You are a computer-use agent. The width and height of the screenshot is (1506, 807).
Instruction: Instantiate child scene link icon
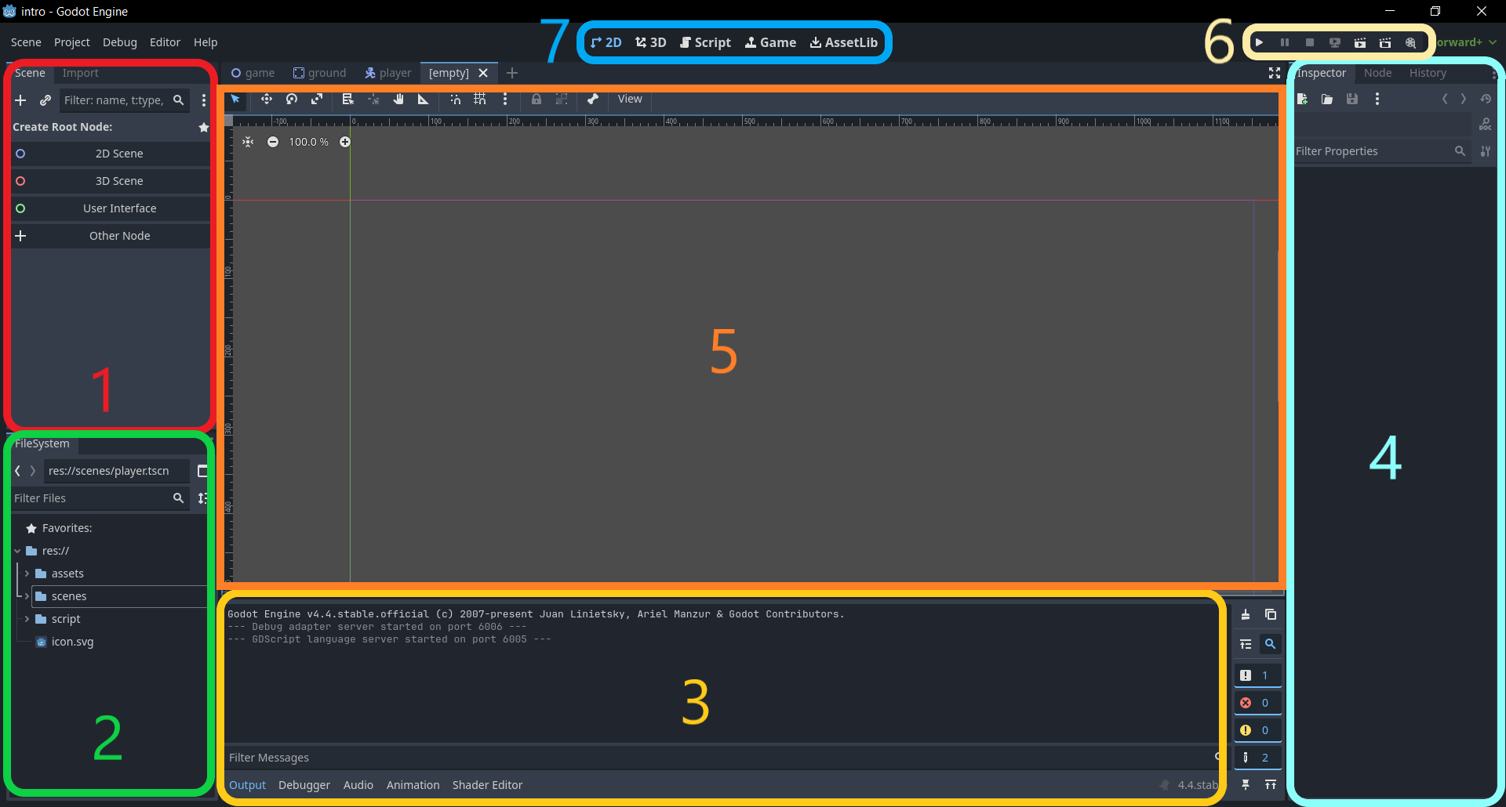click(x=45, y=100)
